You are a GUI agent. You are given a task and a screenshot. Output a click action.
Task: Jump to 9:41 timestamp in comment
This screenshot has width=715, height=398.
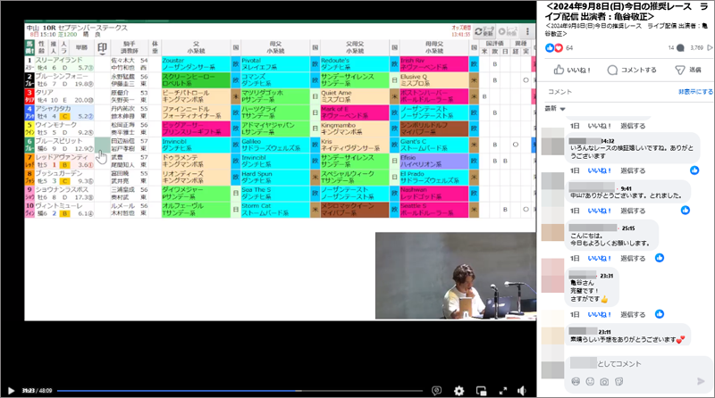(627, 188)
